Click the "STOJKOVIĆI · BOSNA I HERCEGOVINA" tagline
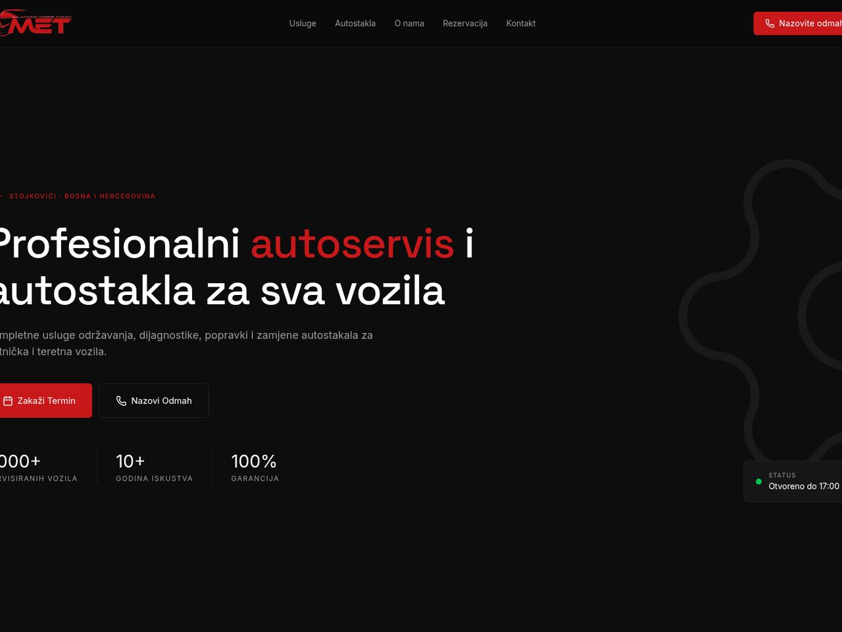 point(82,196)
